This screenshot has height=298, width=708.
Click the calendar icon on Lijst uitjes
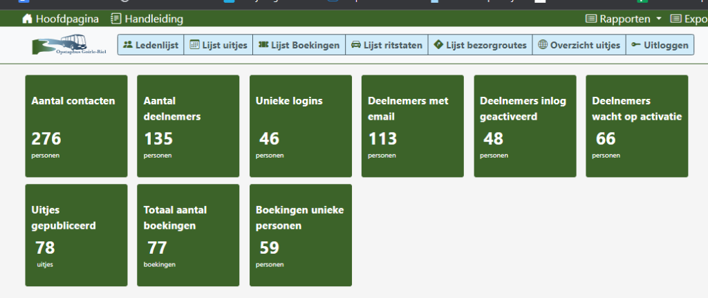pos(194,45)
